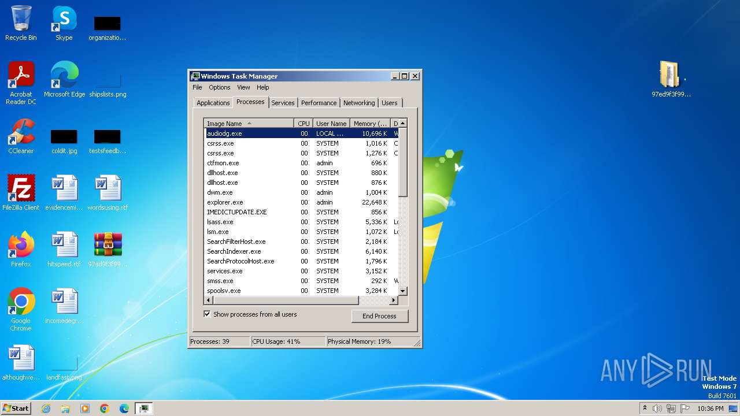
Task: Select the SearchIndexer.exe process row
Action: 301,251
